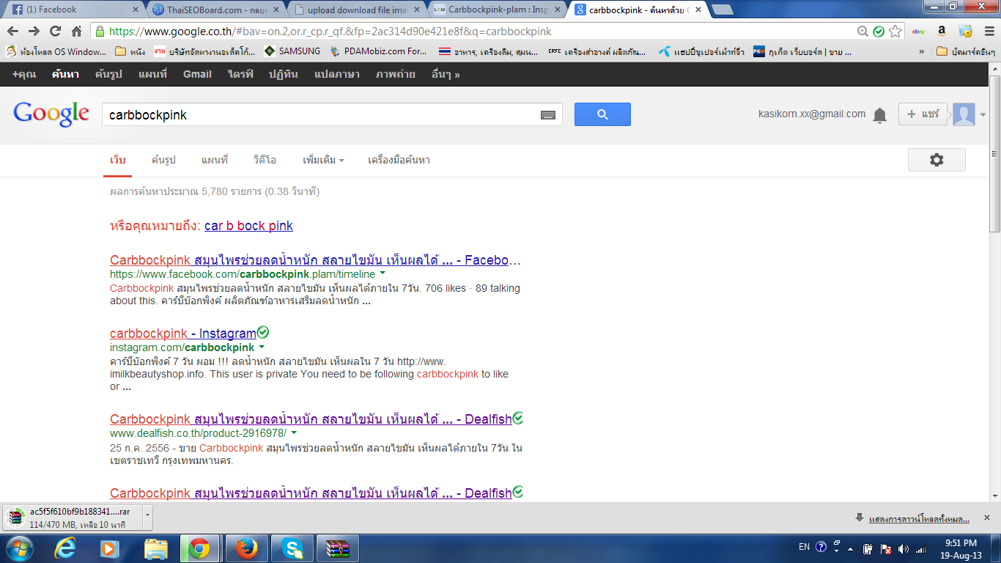Open the Carbbockpink Facebook search result
Image resolution: width=1001 pixels, height=563 pixels.
[315, 260]
